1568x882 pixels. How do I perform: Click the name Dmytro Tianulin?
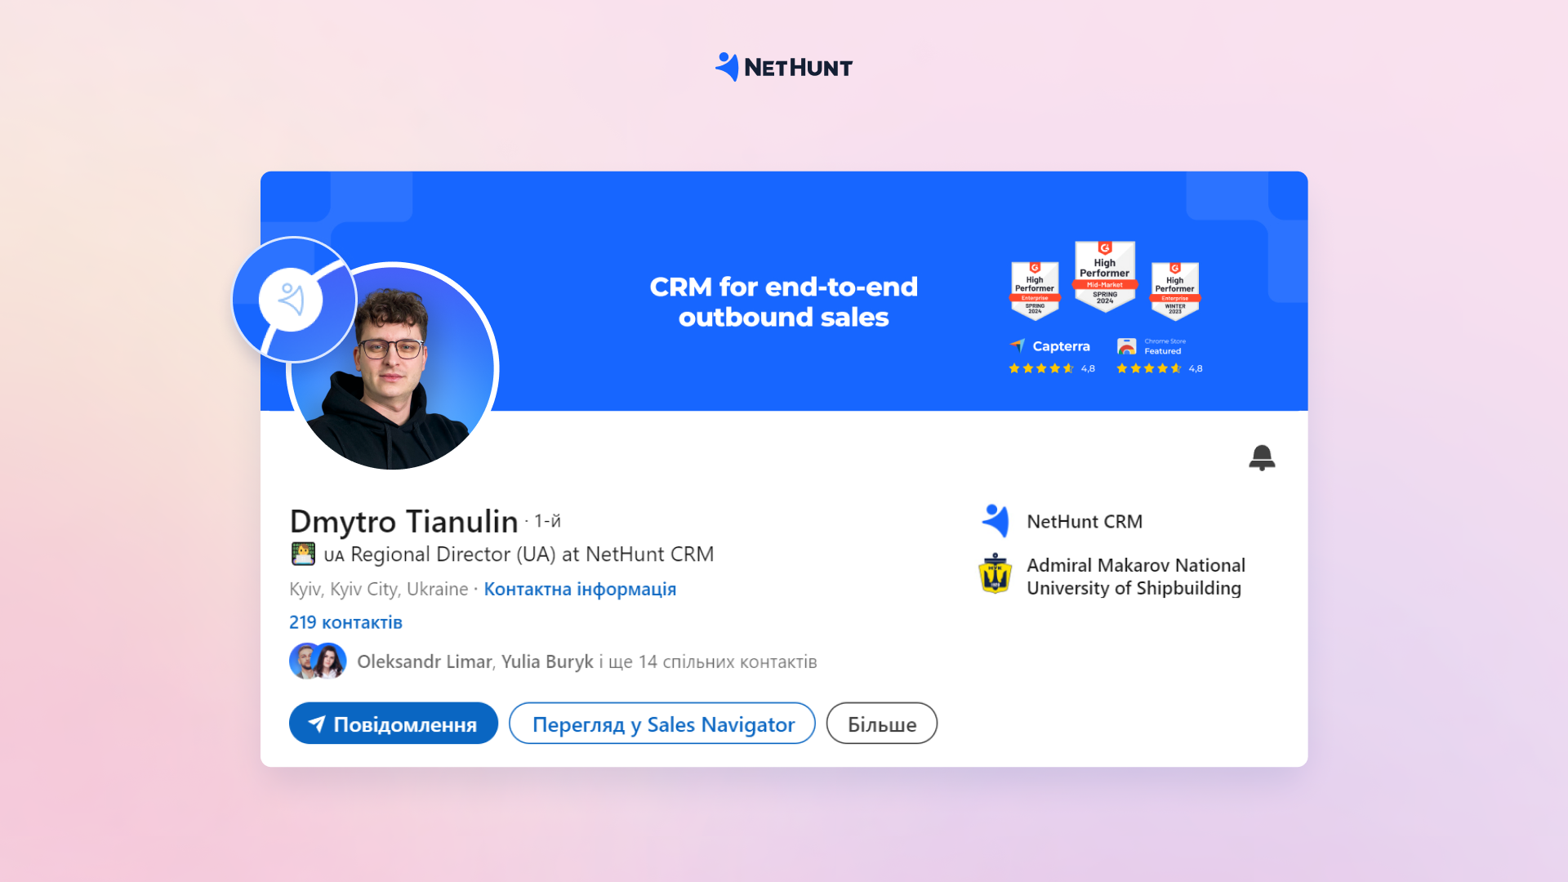pyautogui.click(x=403, y=521)
